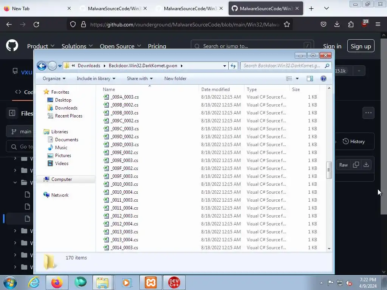Image resolution: width=387 pixels, height=290 pixels.
Task: Sort by the Size column header
Action: (x=296, y=89)
